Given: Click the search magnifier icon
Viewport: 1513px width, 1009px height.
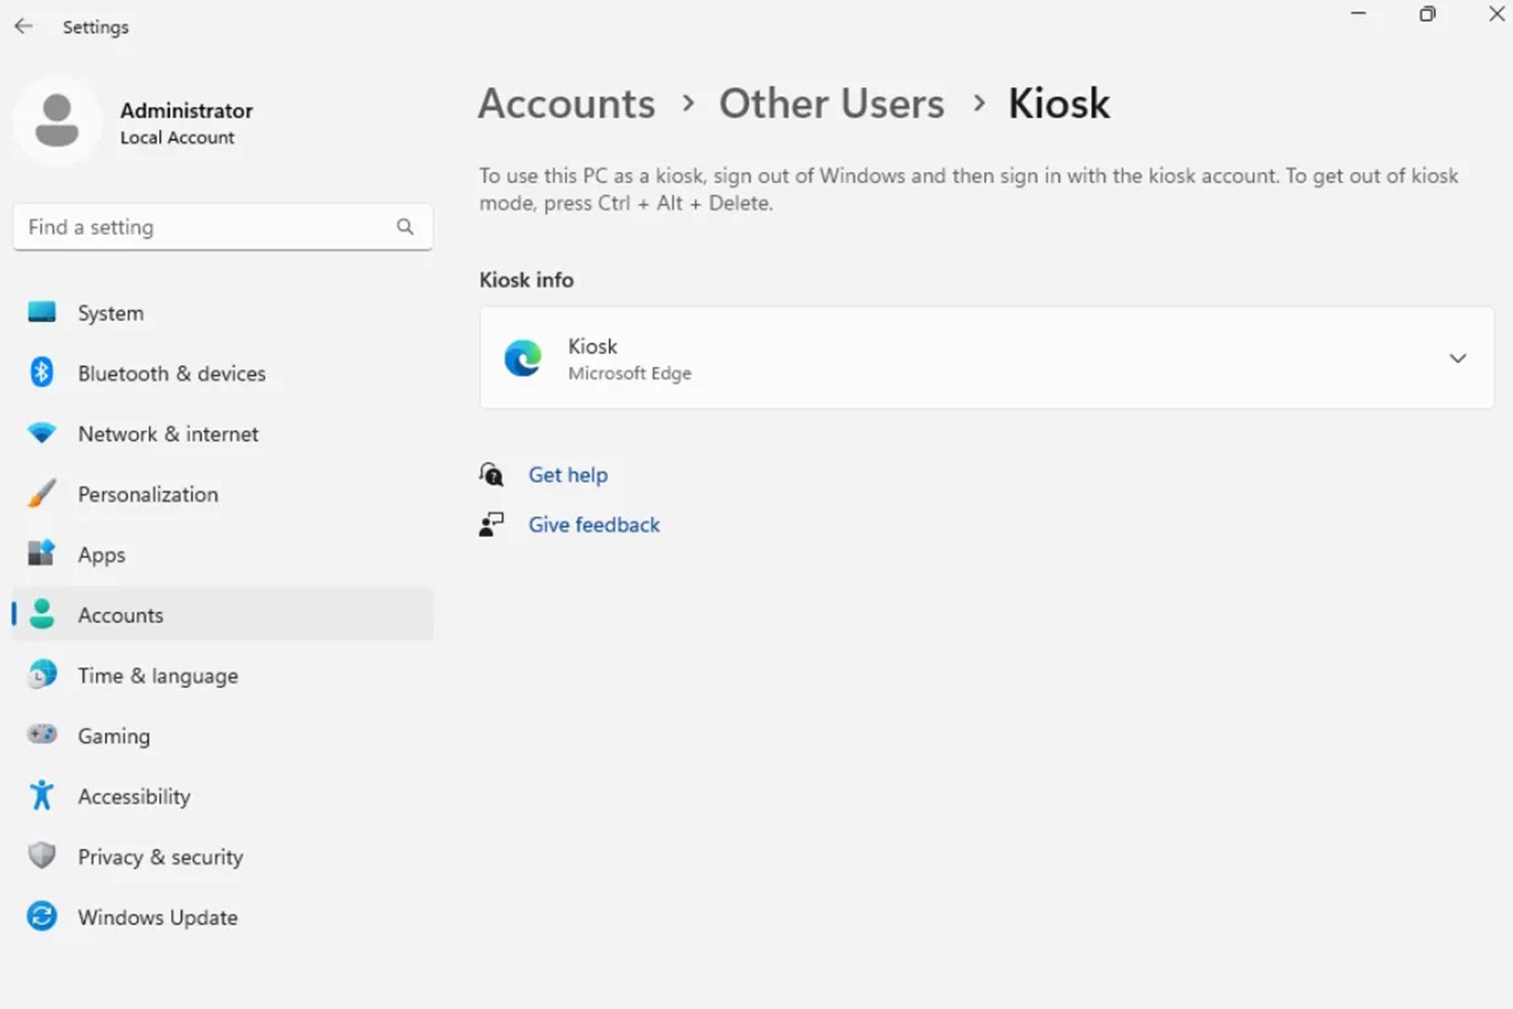Looking at the screenshot, I should (405, 227).
